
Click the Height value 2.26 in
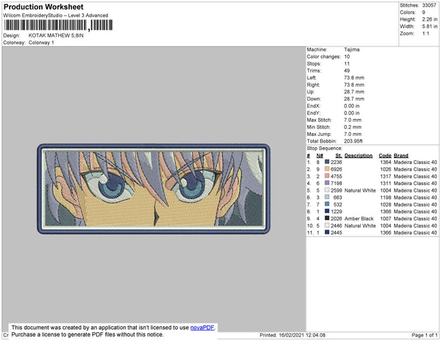[x=429, y=19]
